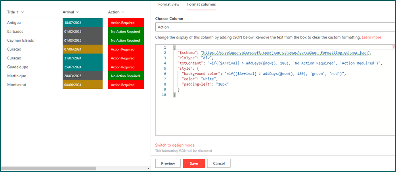Click Antigua's teal 18/07/2024 arrival cell
The height and width of the screenshot is (172, 396).
pos(82,23)
